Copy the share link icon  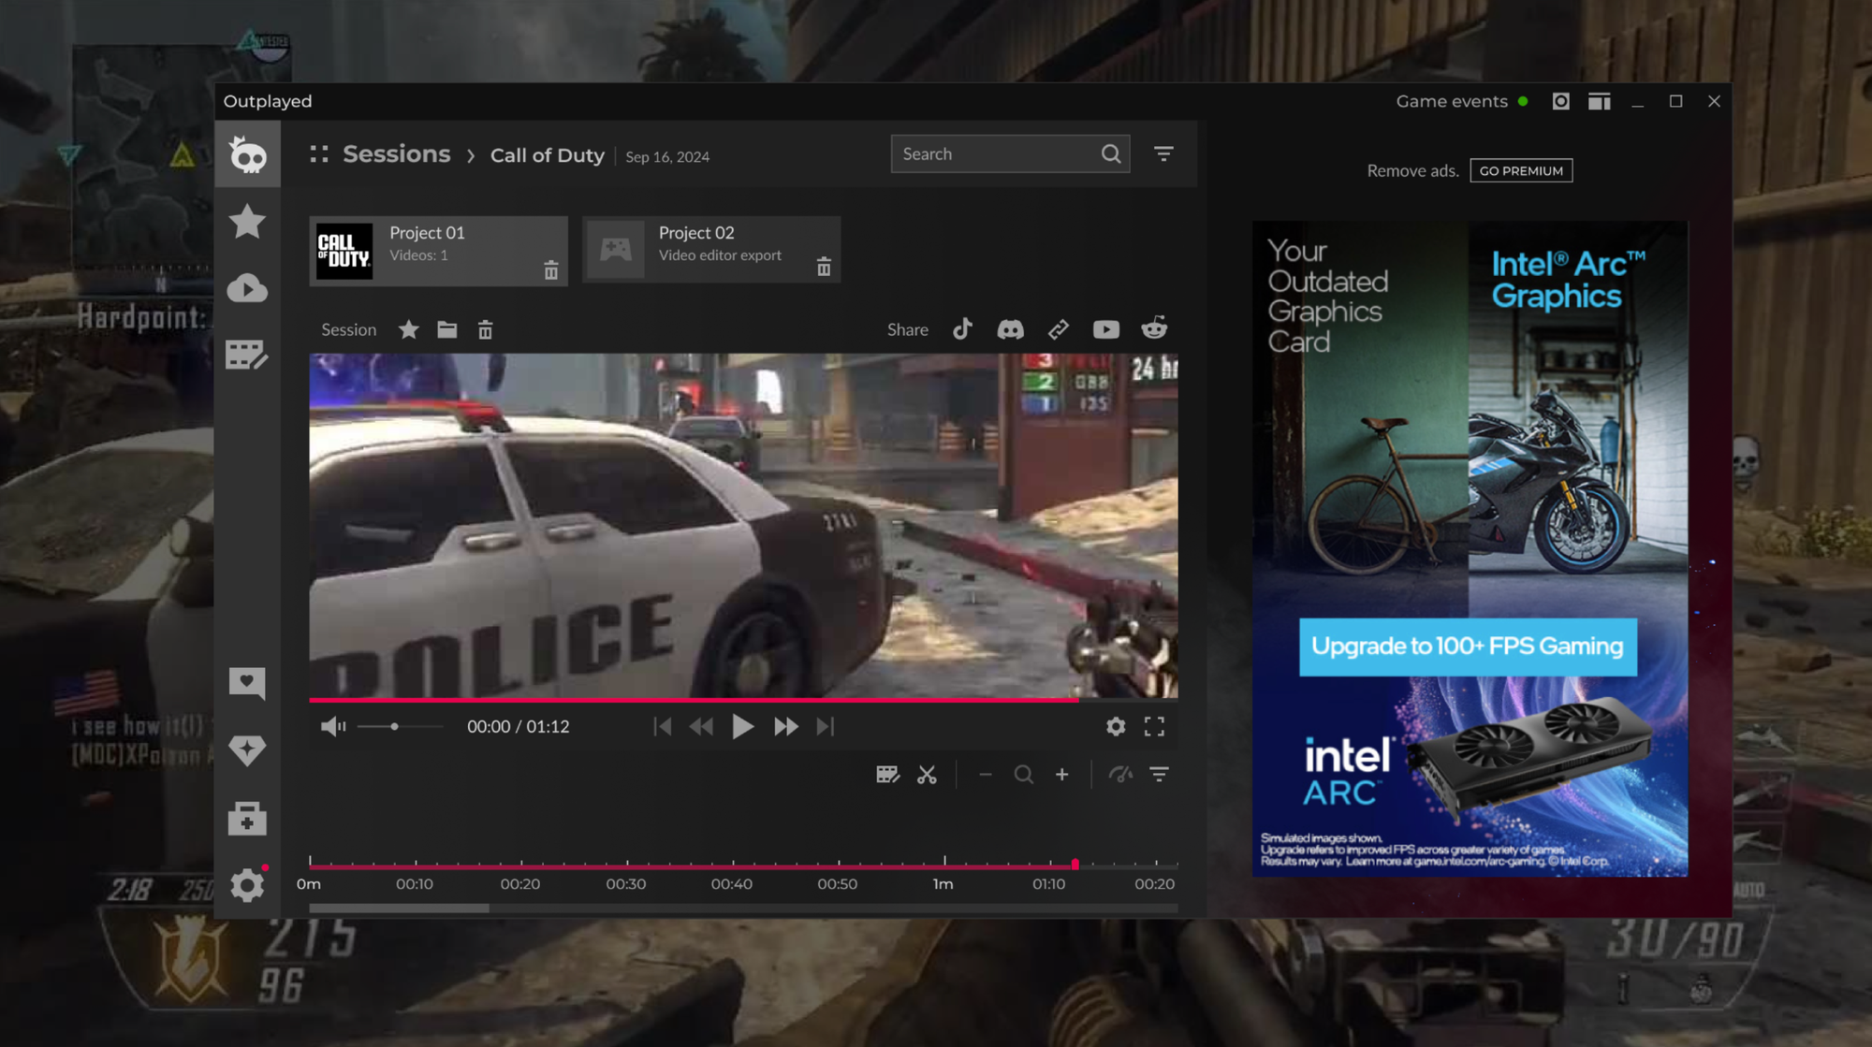[1058, 329]
